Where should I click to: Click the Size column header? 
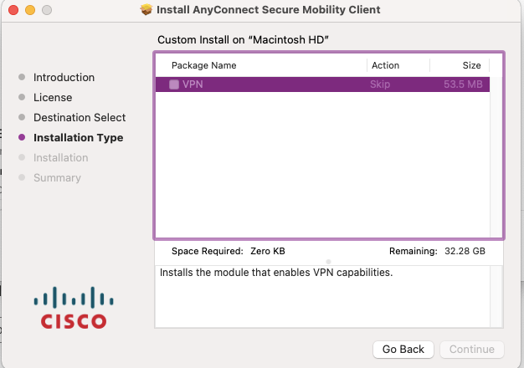tap(471, 65)
